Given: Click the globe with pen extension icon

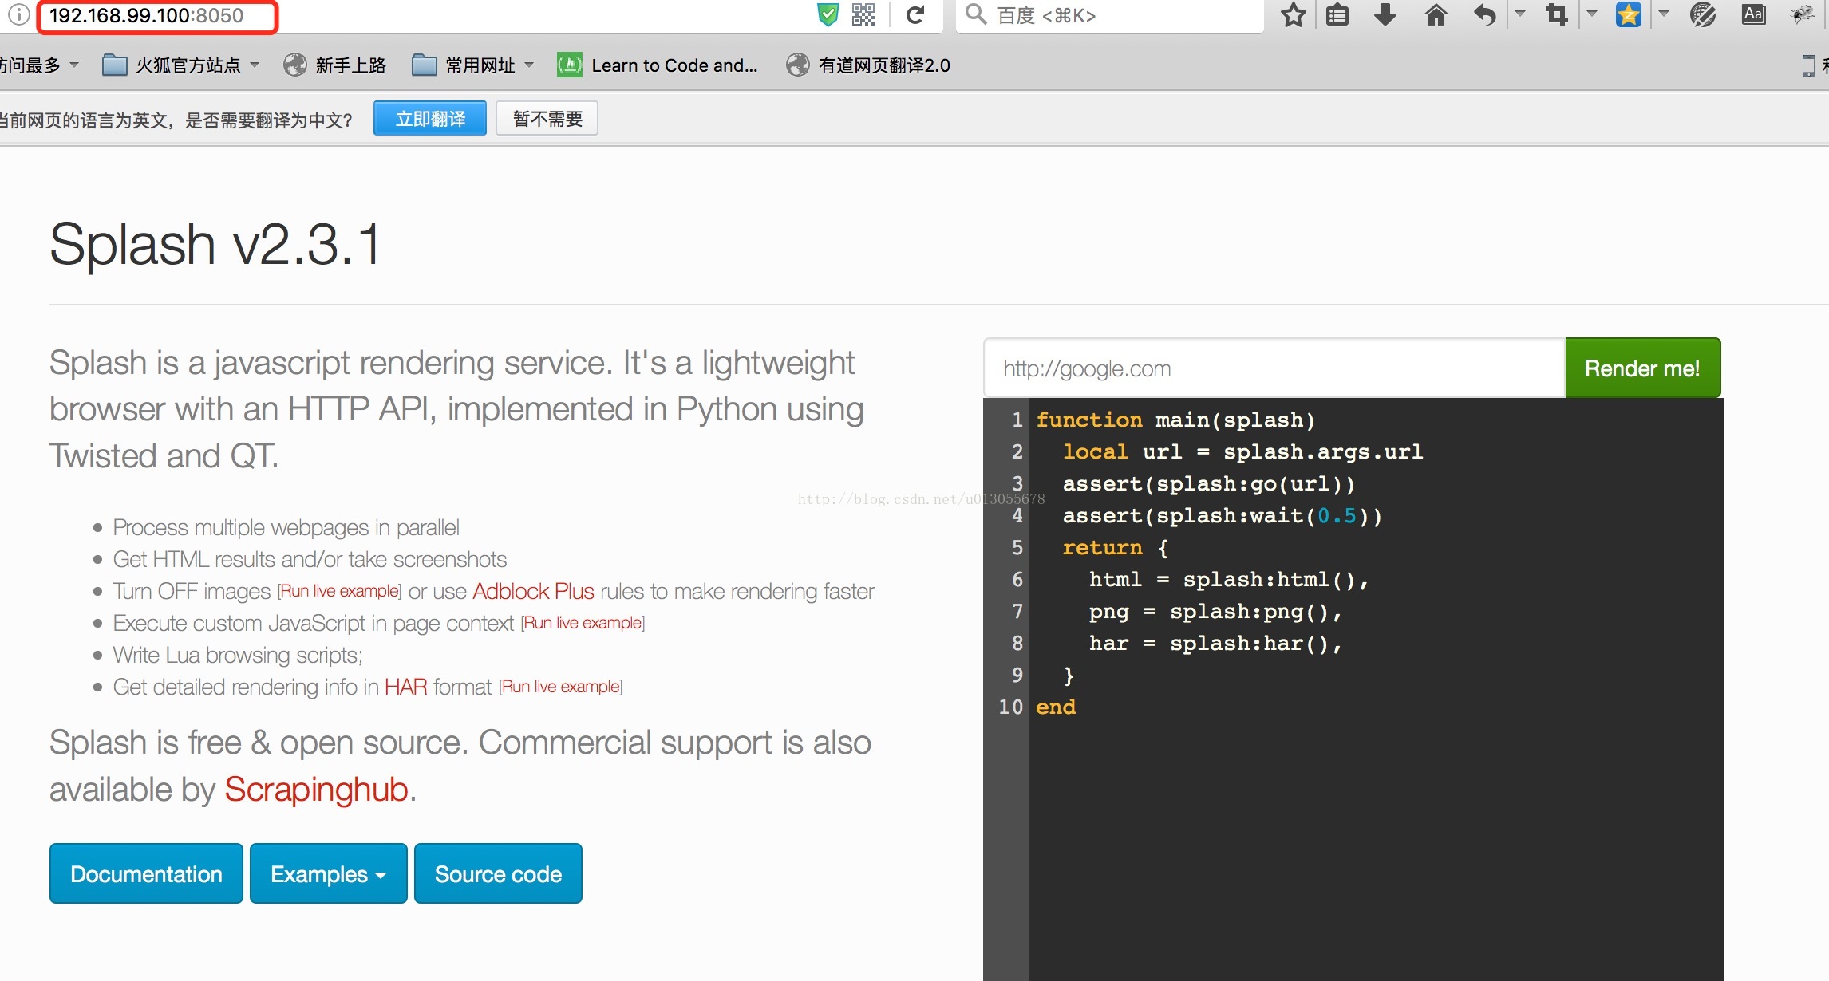Looking at the screenshot, I should 1703,14.
